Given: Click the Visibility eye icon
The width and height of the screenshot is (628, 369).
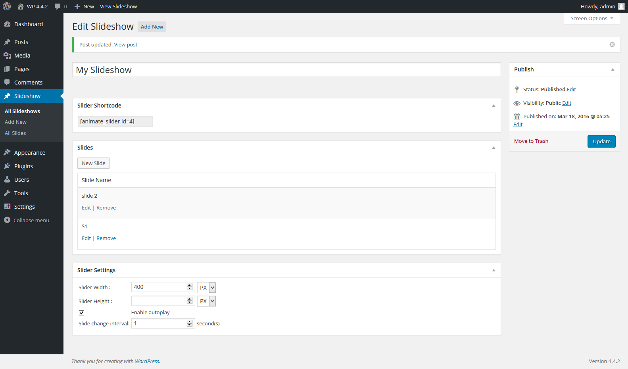Looking at the screenshot, I should [517, 103].
